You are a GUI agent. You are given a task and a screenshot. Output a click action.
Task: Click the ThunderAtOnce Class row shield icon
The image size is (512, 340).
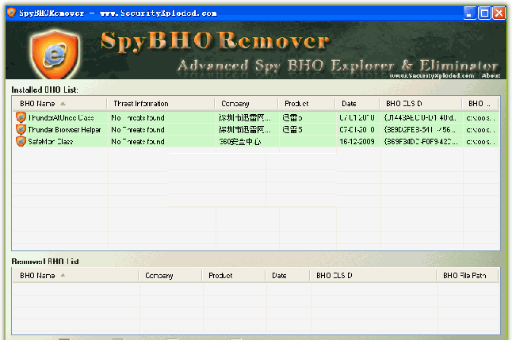tap(21, 117)
